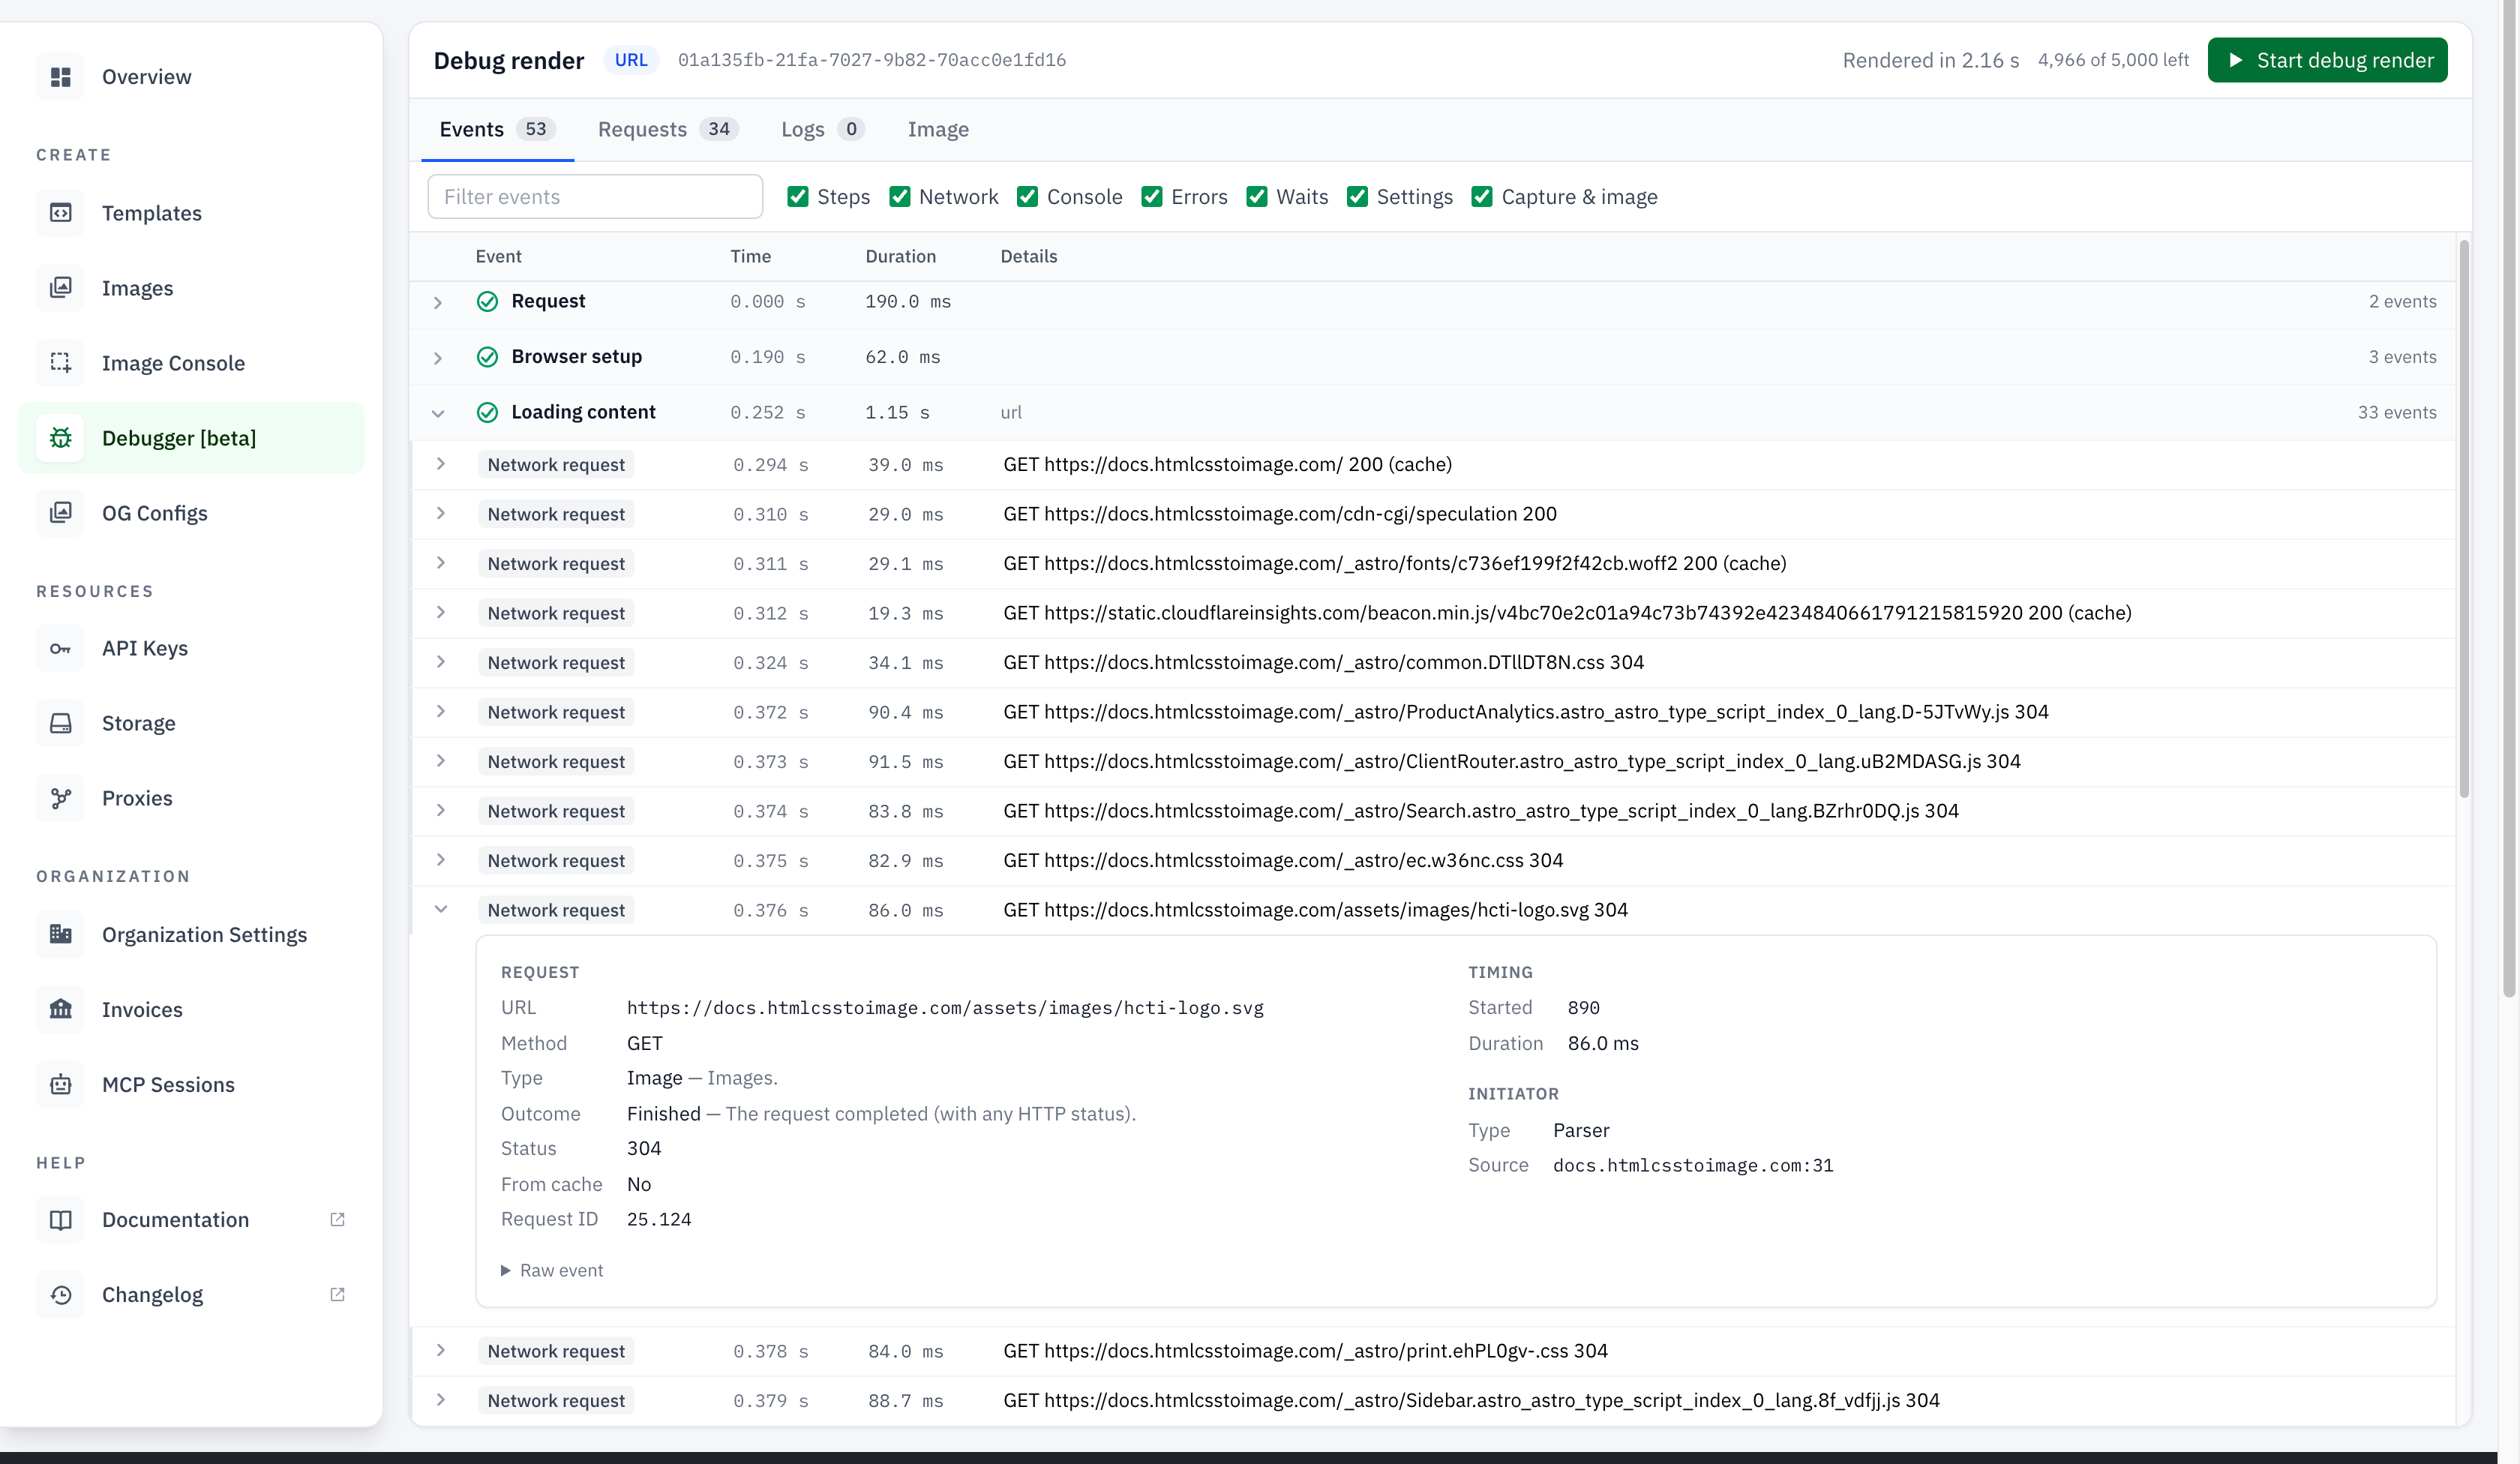Open the Logs tab

pyautogui.click(x=822, y=129)
